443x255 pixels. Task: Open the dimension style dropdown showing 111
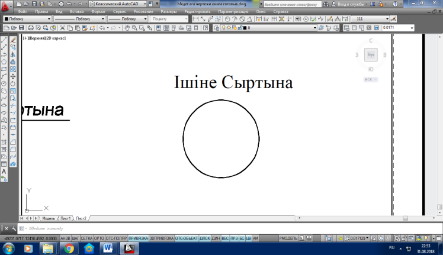(386, 19)
